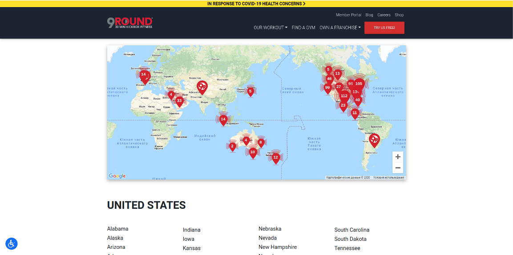Click the 9Round pin in Central Asia

(x=202, y=87)
